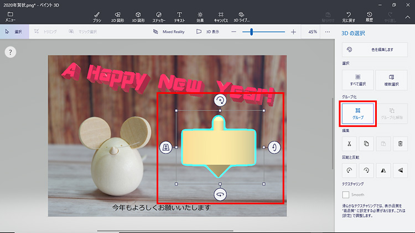This screenshot has width=415, height=233.
Task: Toggle the 3D 表示 view
Action: 206,32
